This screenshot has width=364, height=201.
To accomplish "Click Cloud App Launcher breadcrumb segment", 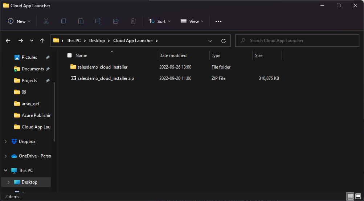I will [133, 41].
